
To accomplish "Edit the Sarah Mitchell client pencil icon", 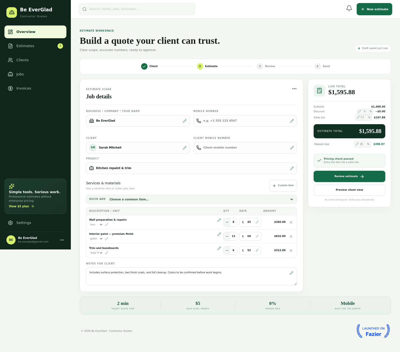I will tap(185, 148).
